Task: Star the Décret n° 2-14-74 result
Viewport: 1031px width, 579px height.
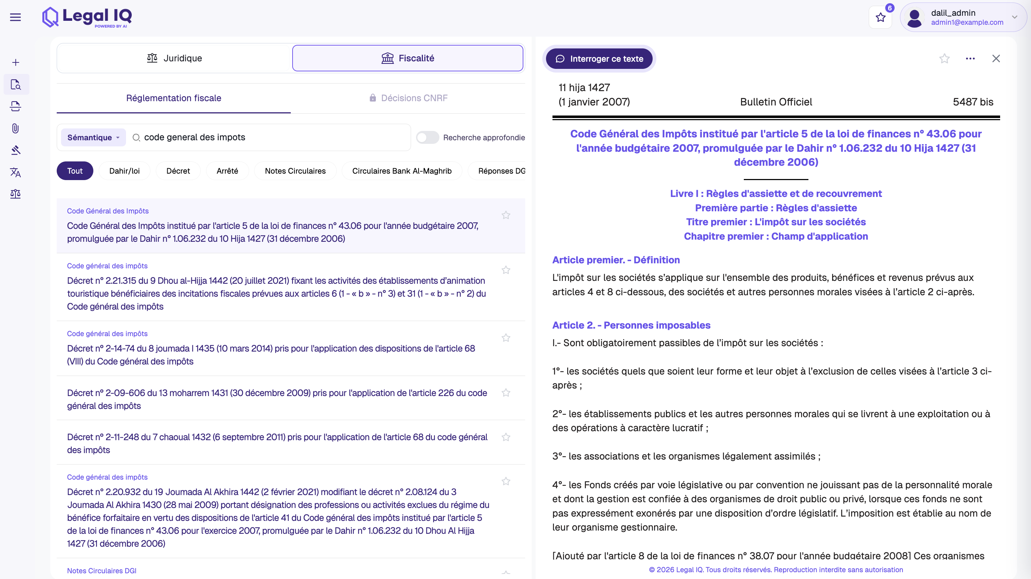Action: tap(506, 338)
